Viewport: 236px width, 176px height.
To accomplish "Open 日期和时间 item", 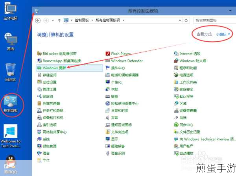I will [x=117, y=111].
